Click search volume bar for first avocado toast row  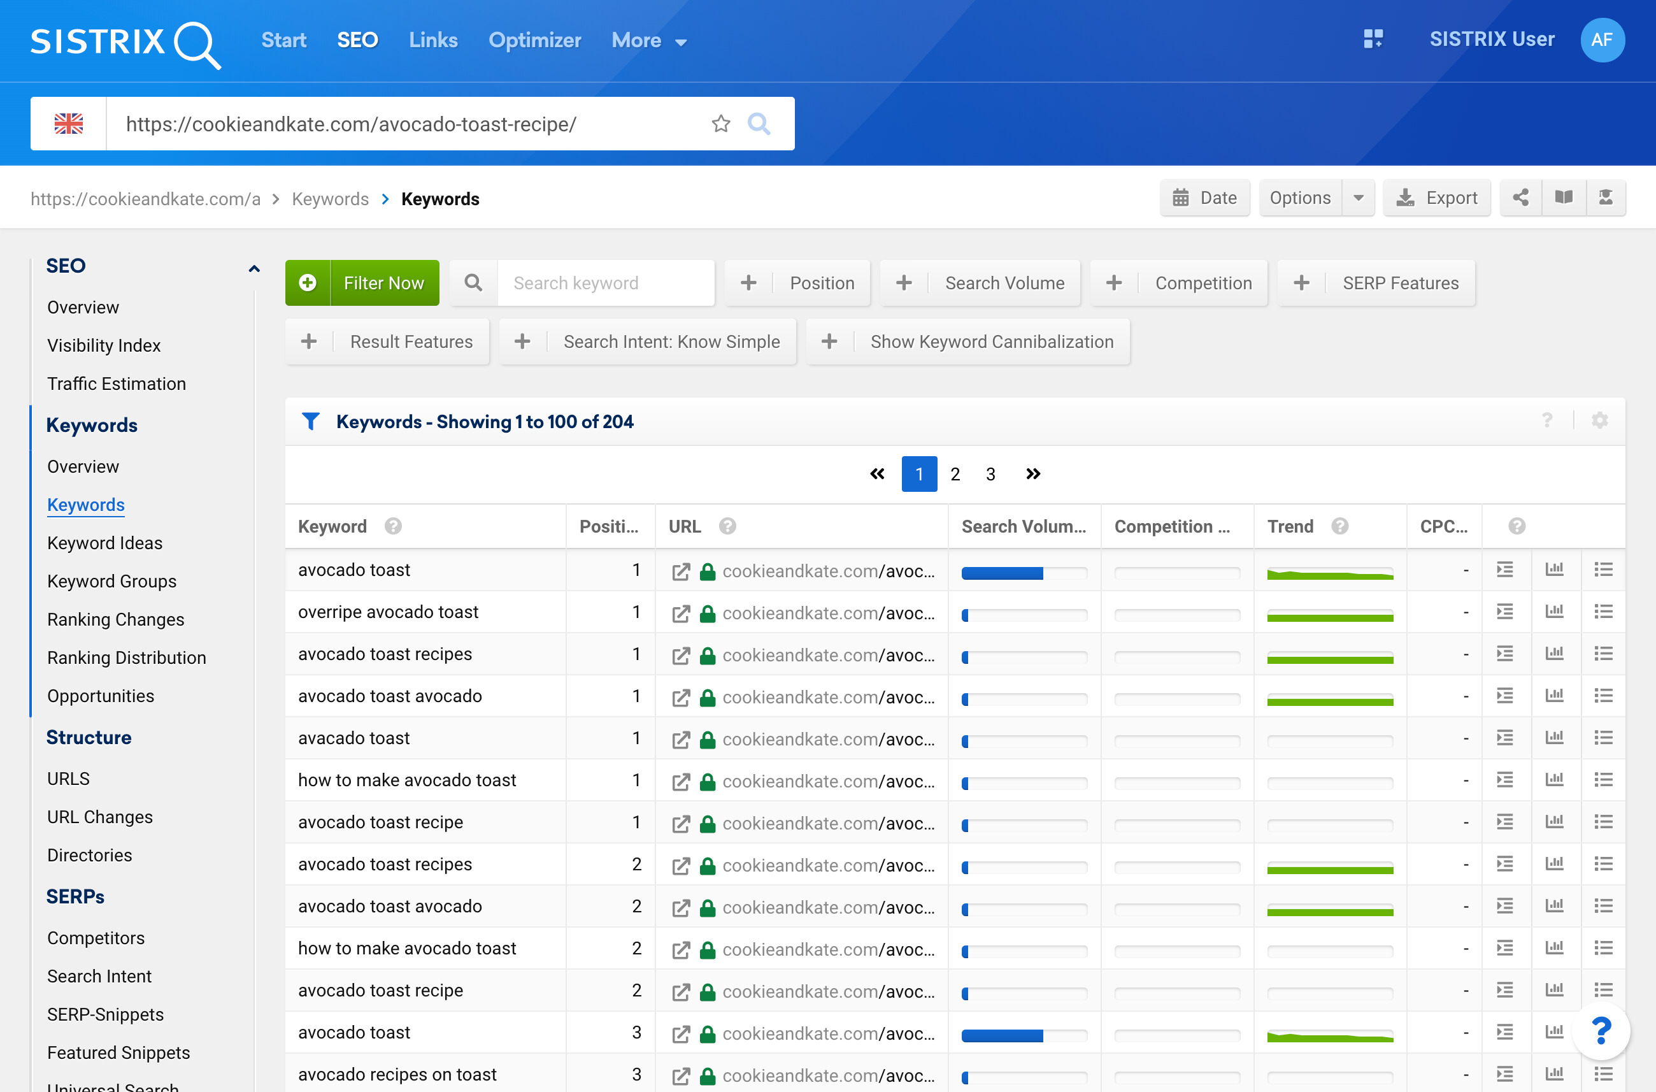click(x=1024, y=573)
